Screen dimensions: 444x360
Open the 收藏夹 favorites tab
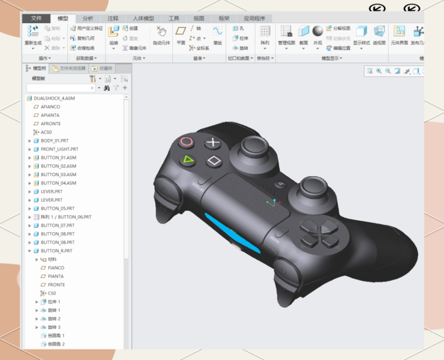[102, 69]
